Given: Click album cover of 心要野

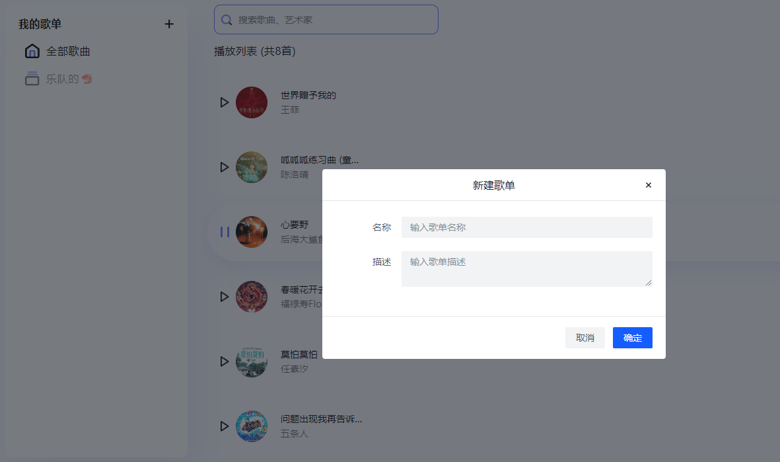Looking at the screenshot, I should 252,232.
